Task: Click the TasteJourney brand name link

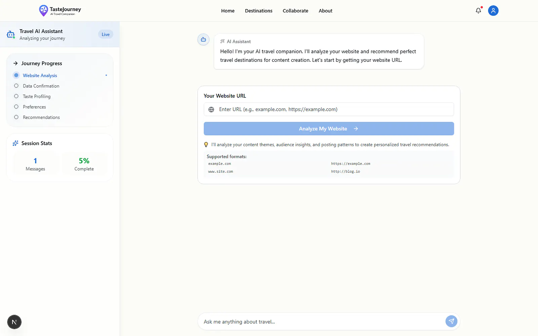Action: point(65,9)
